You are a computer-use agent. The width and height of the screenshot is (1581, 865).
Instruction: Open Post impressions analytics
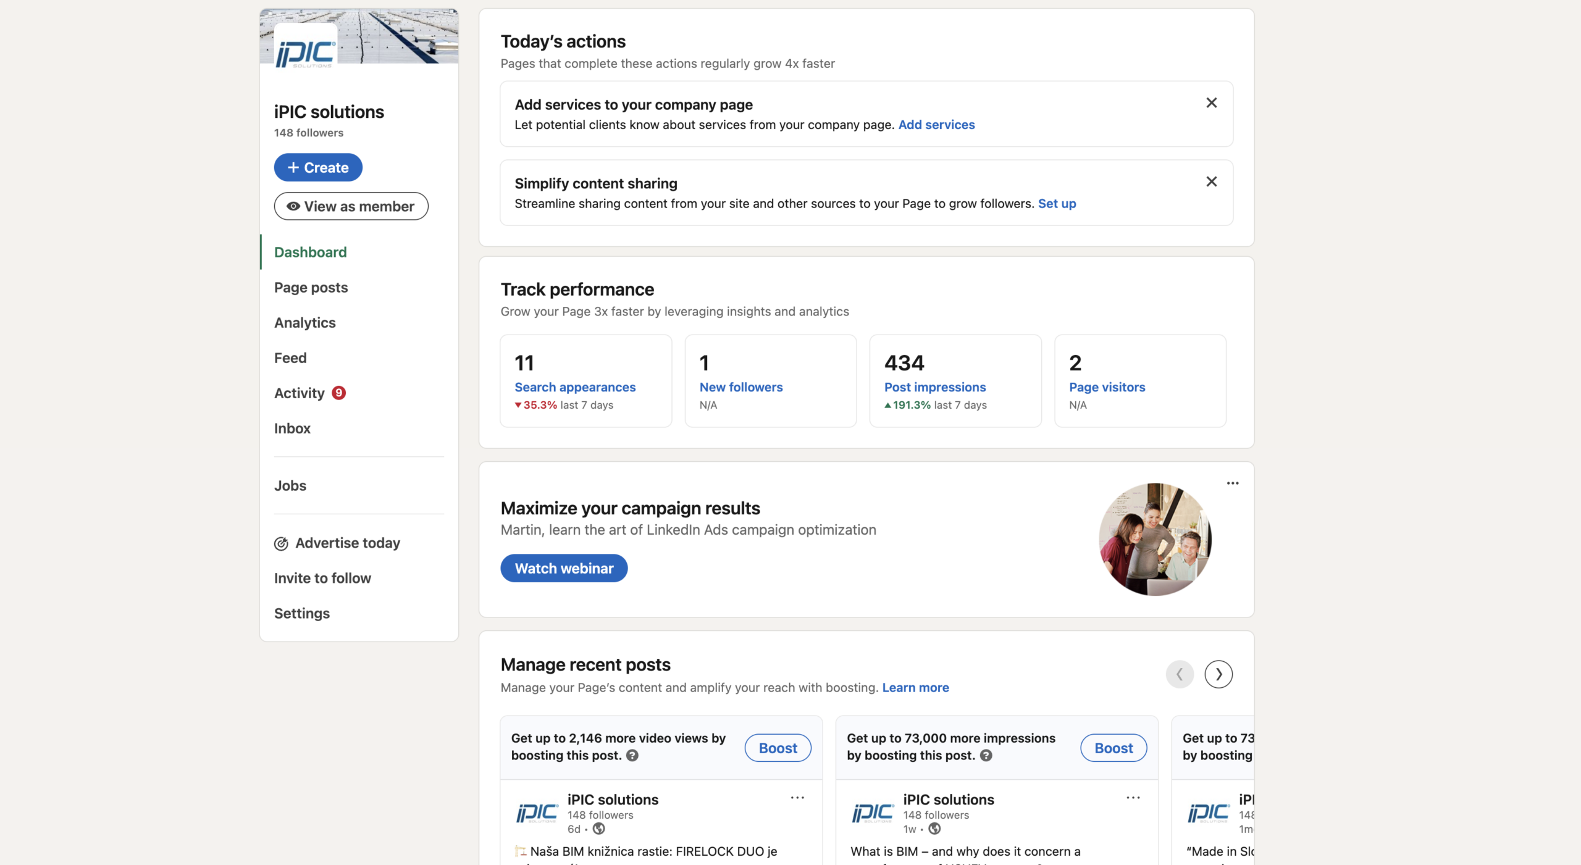coord(935,387)
